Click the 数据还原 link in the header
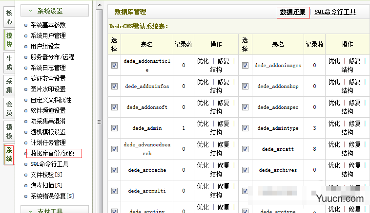This screenshot has height=213, width=370. [x=292, y=12]
